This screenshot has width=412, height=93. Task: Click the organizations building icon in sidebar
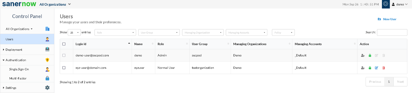click(x=47, y=29)
